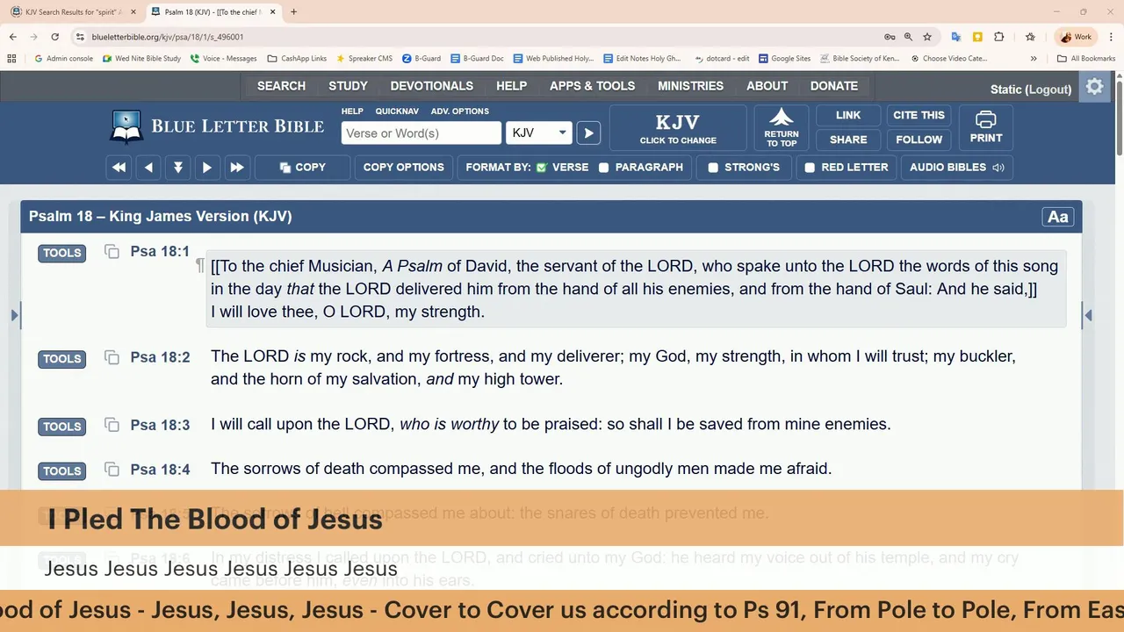Click the ADV. OPTIONS link

[x=459, y=111]
